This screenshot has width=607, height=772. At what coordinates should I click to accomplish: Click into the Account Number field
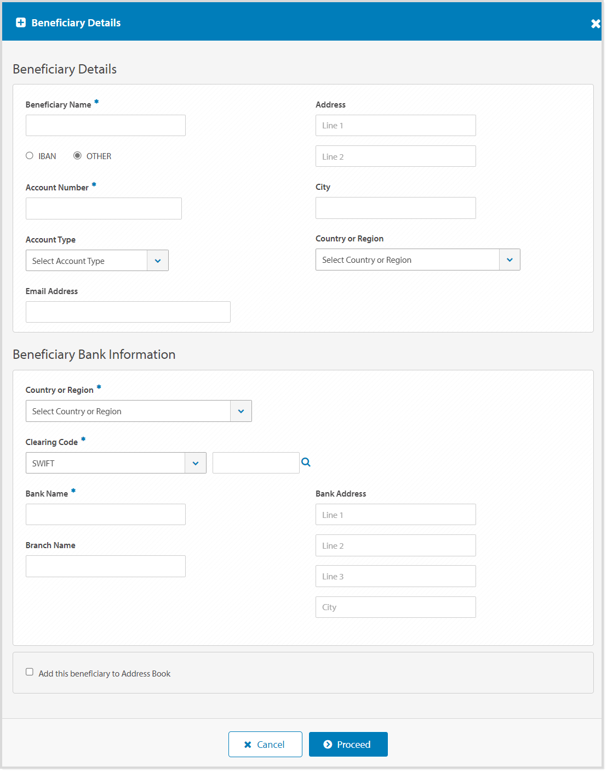[x=104, y=208]
